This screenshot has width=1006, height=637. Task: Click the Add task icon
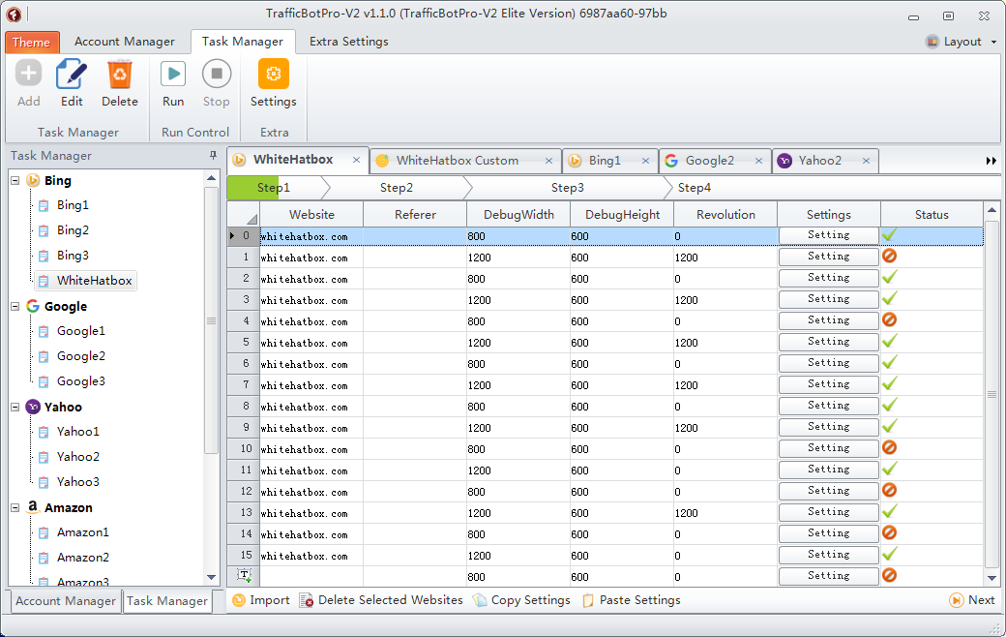tap(28, 74)
